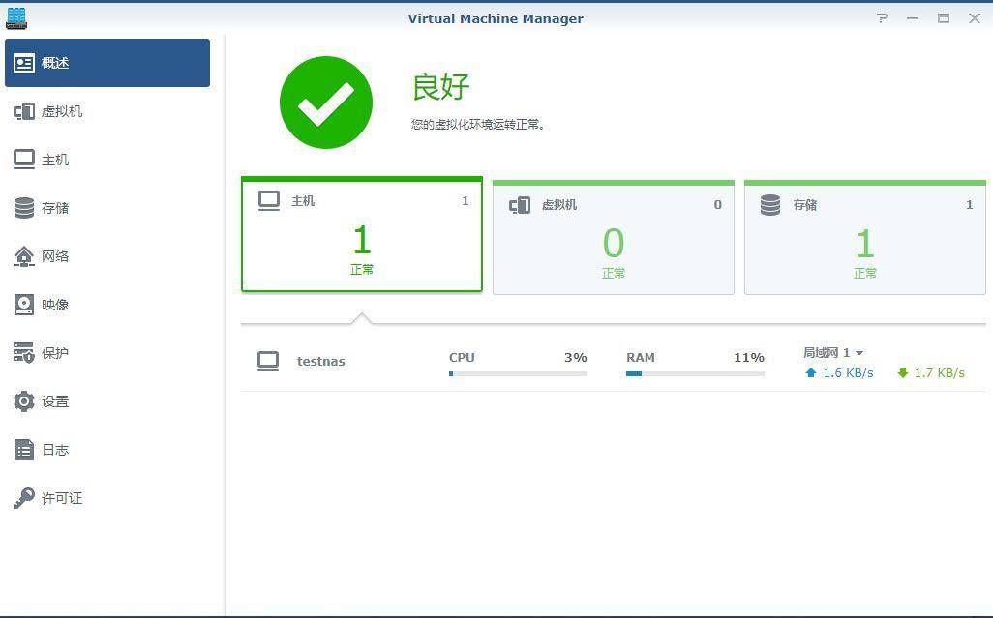This screenshot has height=618, width=993.
Task: Click the large 0 in 虚拟机 card
Action: click(613, 244)
